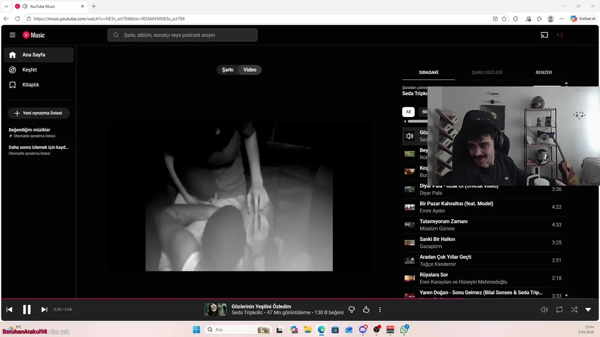
Task: Select the All filter chip
Action: (x=408, y=112)
